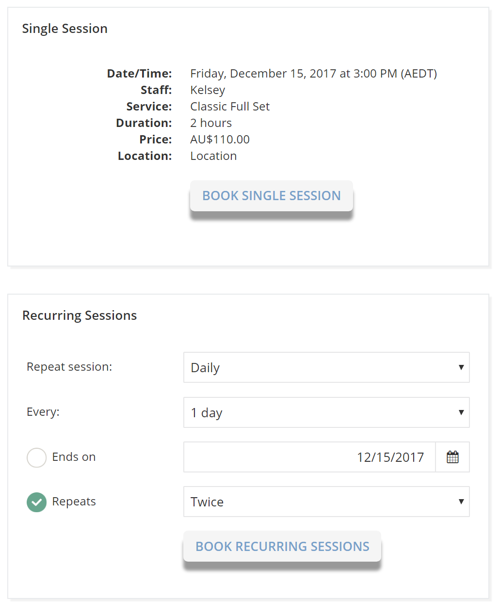
Task: Select the "Ends on" radio button
Action: point(36,457)
